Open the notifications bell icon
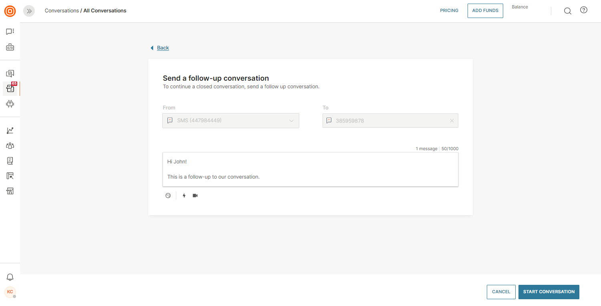The width and height of the screenshot is (601, 306). tap(10, 277)
